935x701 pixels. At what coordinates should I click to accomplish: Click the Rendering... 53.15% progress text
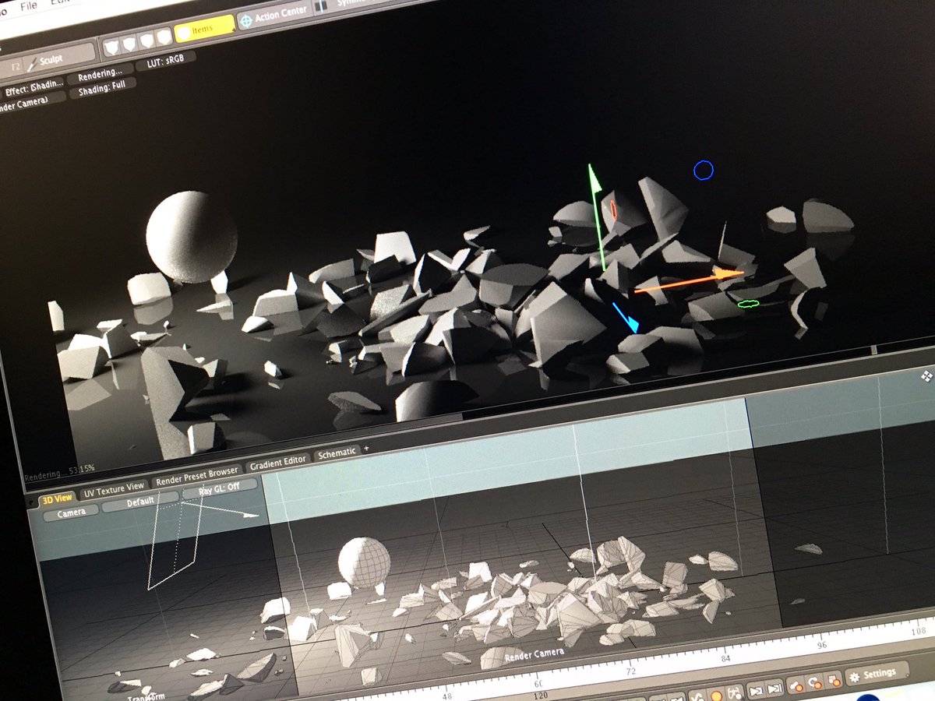(x=59, y=472)
